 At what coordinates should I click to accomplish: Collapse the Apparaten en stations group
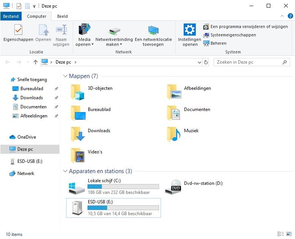(x=65, y=171)
